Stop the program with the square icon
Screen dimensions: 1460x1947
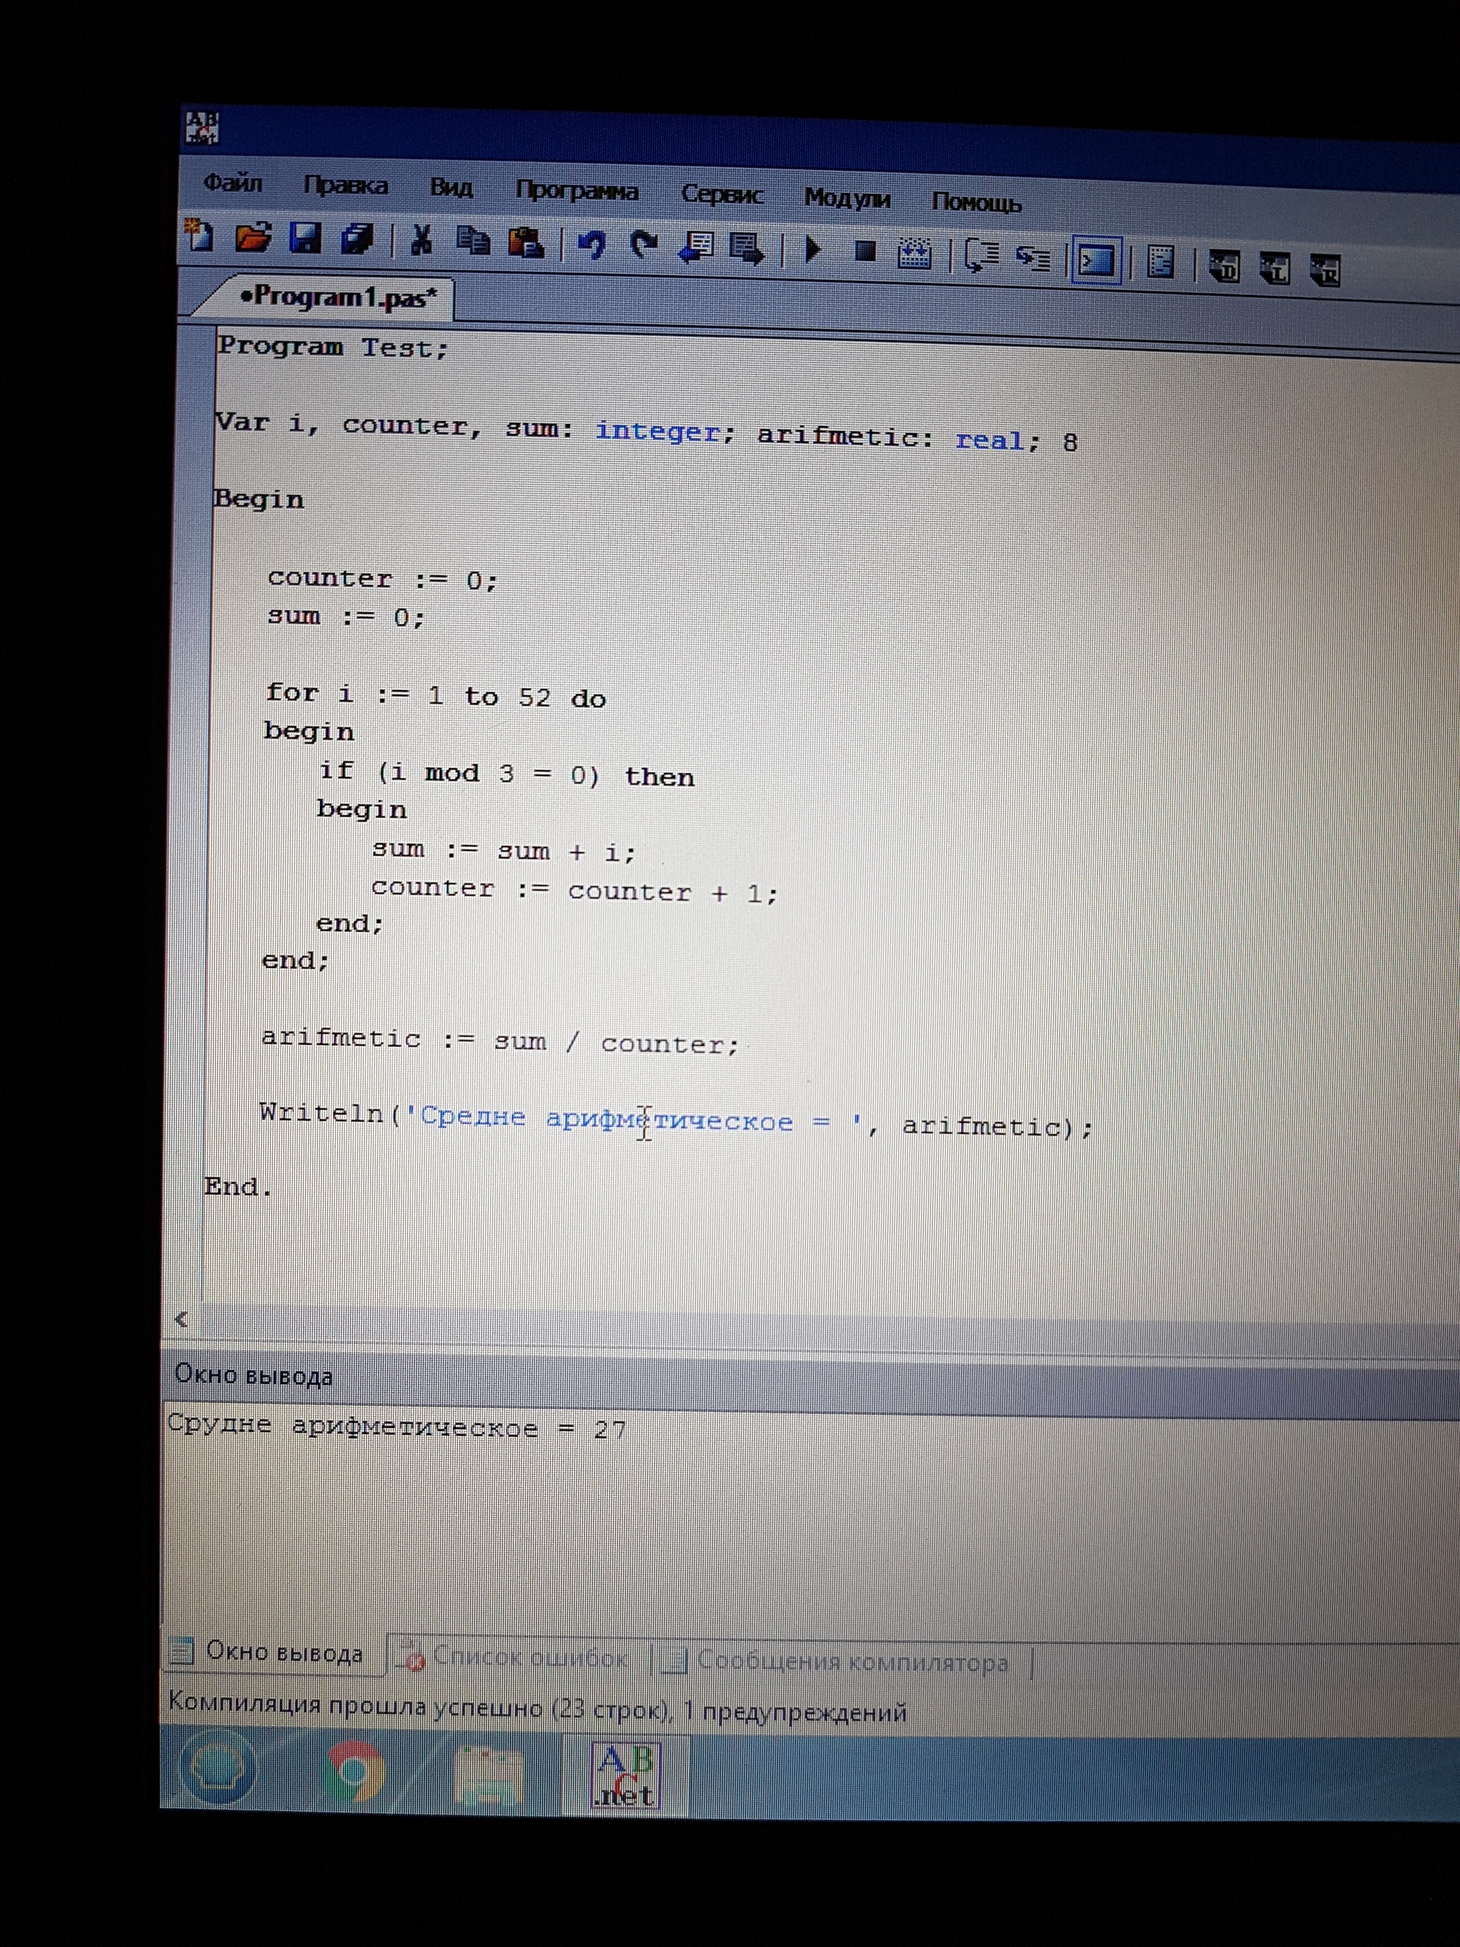(865, 253)
